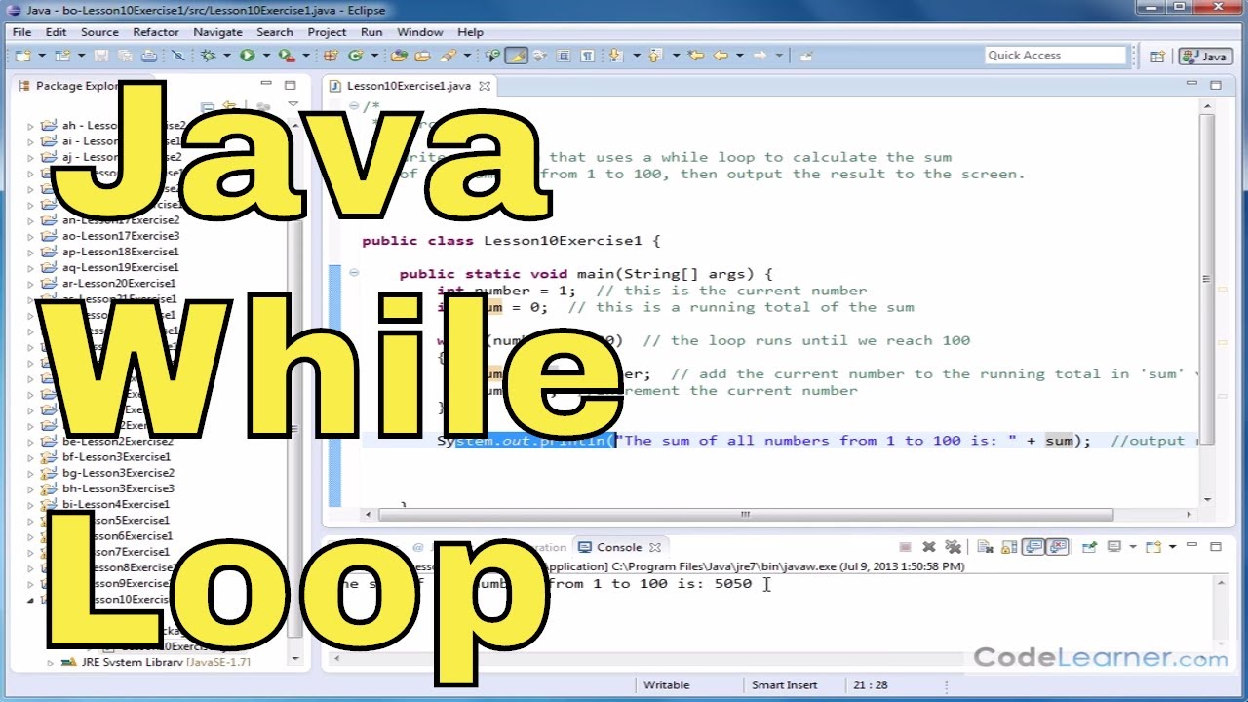Open Back navigation history dropdown arrow
1248x702 pixels.
tap(738, 56)
